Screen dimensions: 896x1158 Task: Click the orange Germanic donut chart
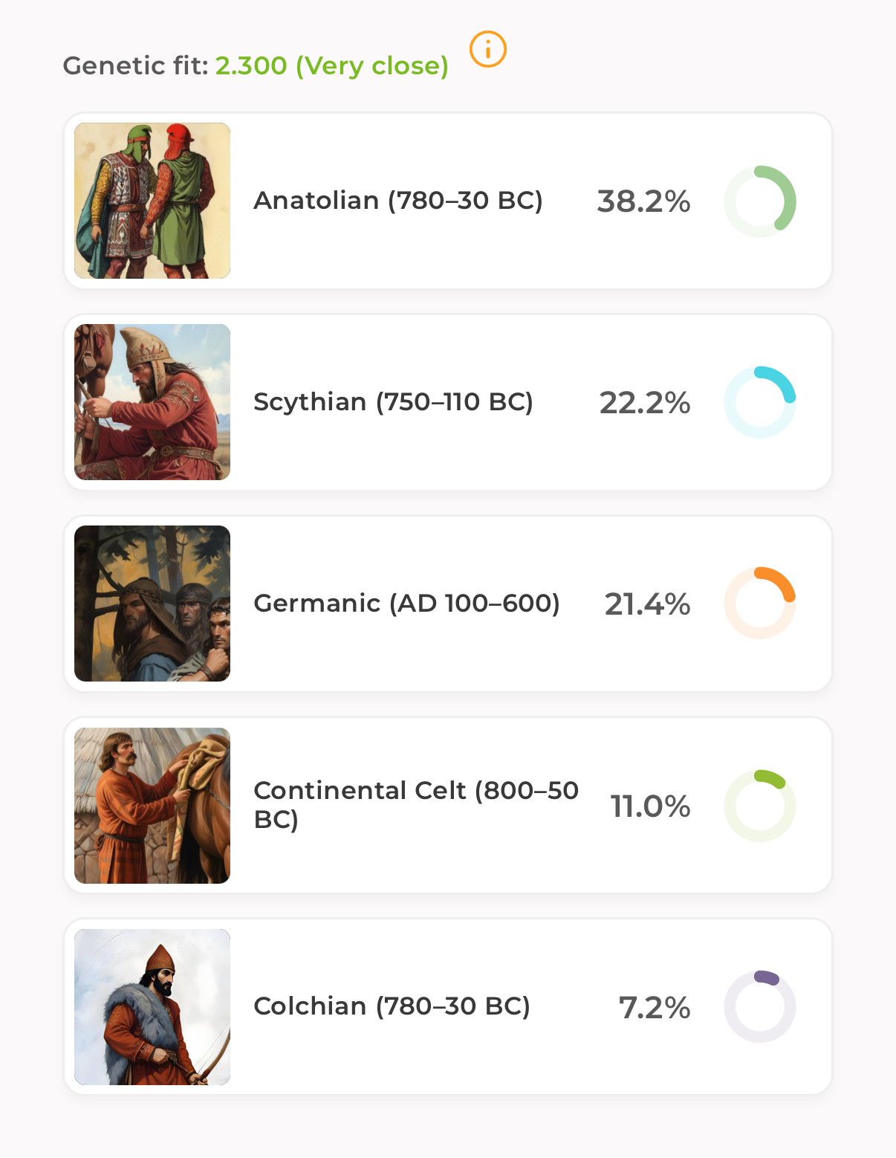(760, 604)
